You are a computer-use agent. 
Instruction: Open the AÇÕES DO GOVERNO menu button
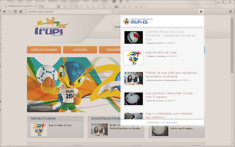44,50
